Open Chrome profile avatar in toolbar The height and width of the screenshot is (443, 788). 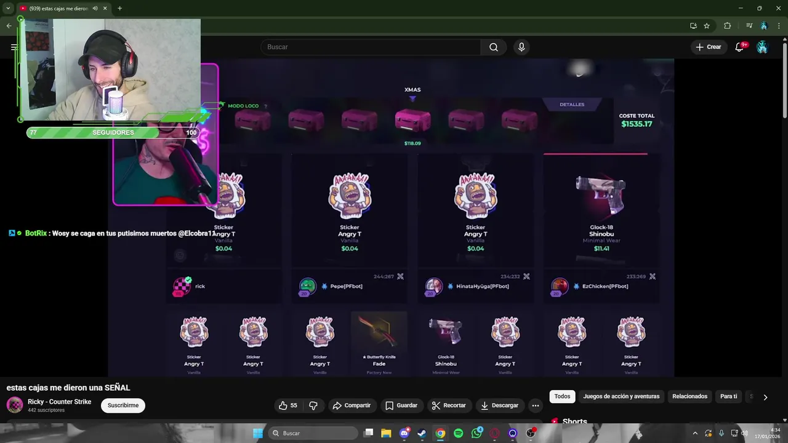pos(764,26)
